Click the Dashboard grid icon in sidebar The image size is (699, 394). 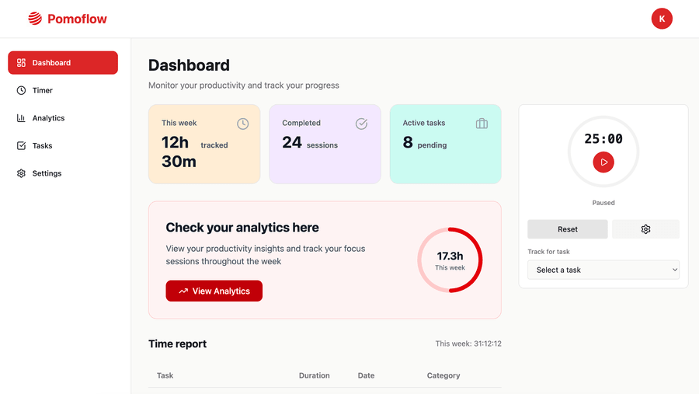point(21,62)
